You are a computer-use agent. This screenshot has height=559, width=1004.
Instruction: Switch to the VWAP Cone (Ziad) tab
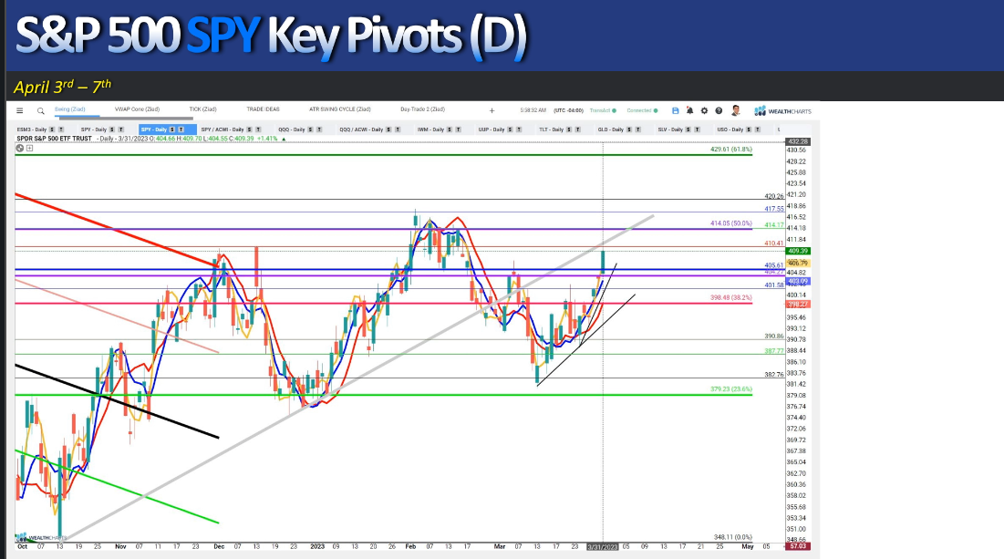click(137, 109)
